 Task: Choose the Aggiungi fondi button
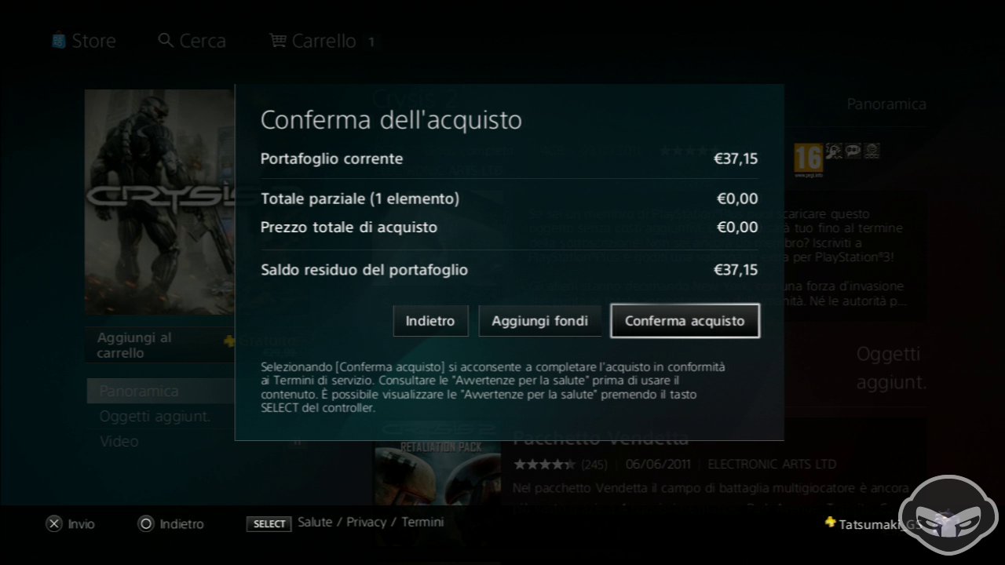pyautogui.click(x=539, y=321)
